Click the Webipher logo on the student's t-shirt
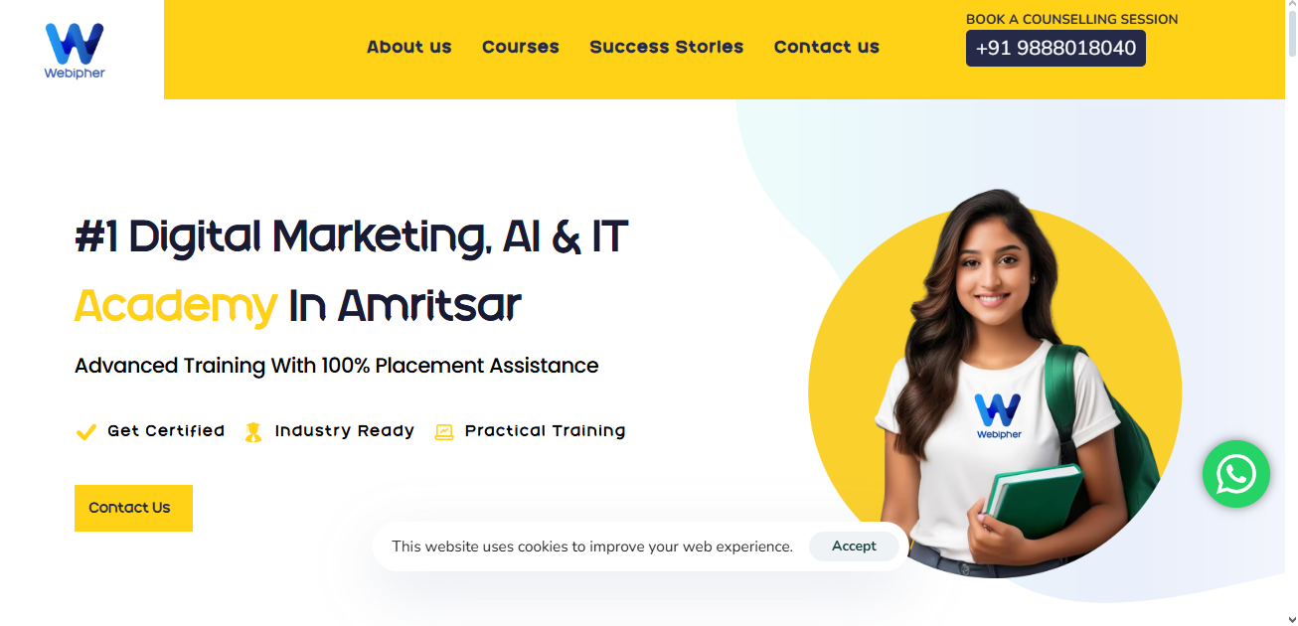 click(998, 416)
